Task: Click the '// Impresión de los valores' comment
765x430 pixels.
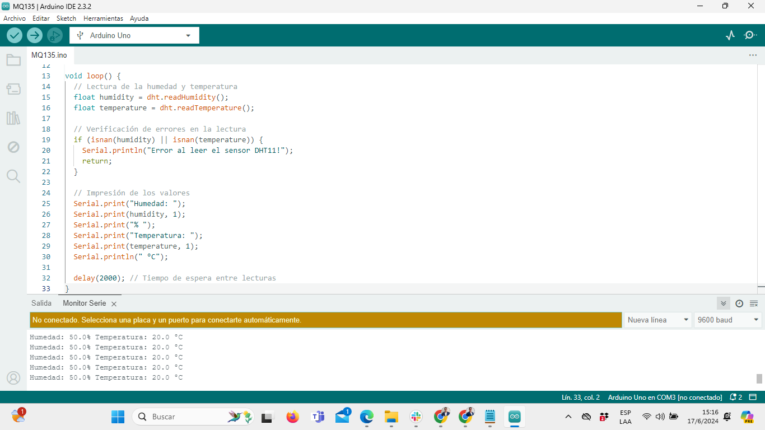Action: pyautogui.click(x=132, y=193)
